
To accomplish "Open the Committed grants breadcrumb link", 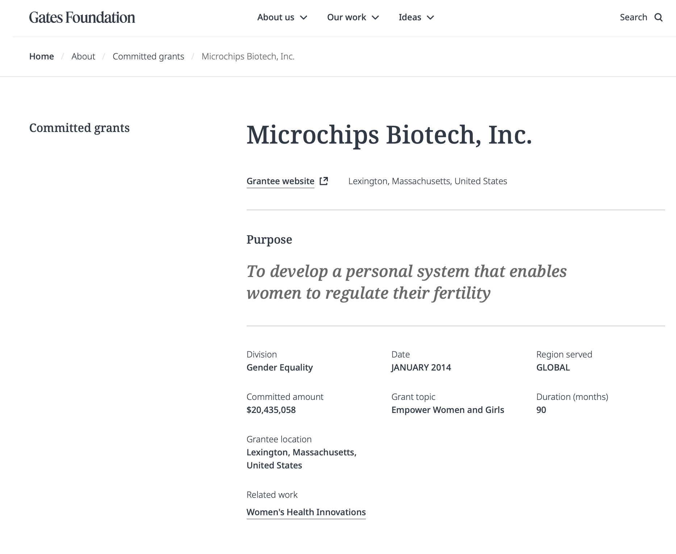I will (149, 57).
